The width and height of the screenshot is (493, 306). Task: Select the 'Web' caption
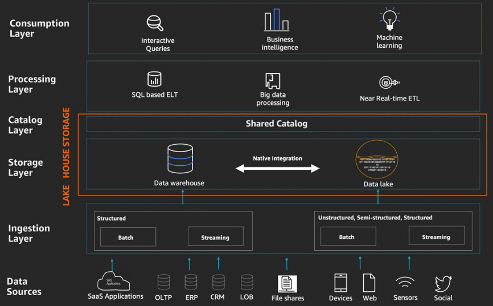pos(369,298)
